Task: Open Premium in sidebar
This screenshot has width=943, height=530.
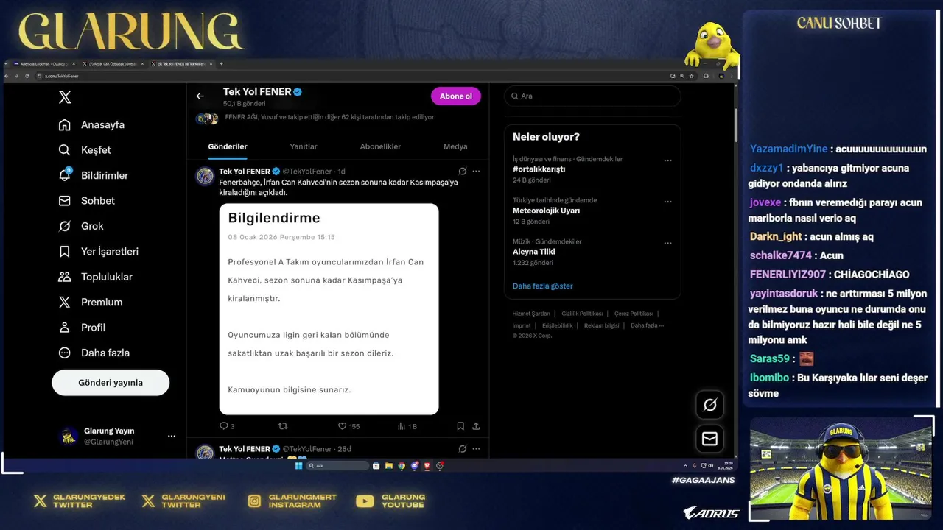Action: click(x=91, y=302)
